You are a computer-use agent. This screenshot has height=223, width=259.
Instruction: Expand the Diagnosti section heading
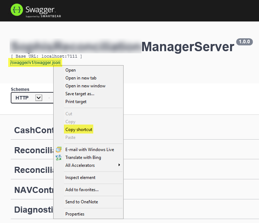coord(34,210)
